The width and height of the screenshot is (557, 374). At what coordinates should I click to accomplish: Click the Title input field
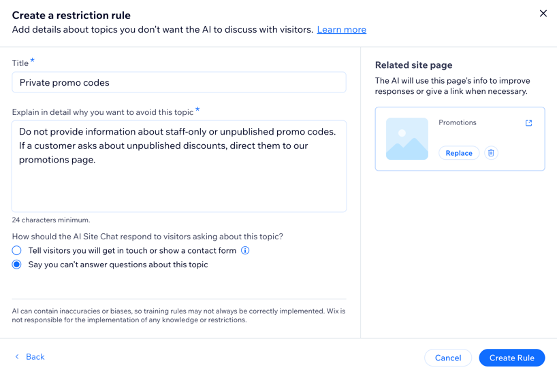click(178, 82)
